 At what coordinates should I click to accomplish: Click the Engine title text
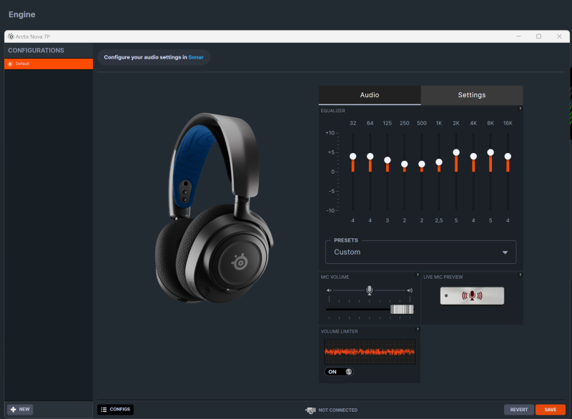point(22,14)
